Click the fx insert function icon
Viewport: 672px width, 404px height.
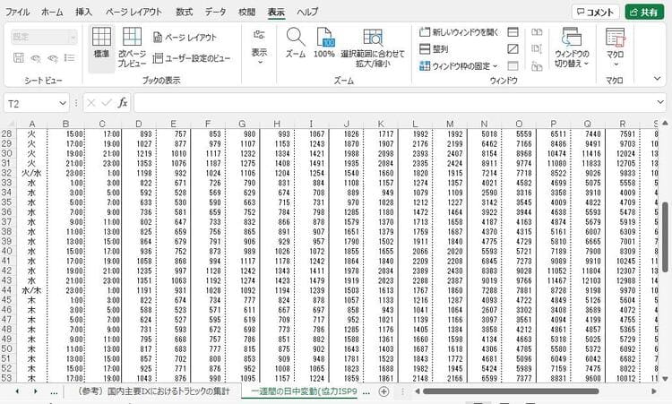[123, 103]
